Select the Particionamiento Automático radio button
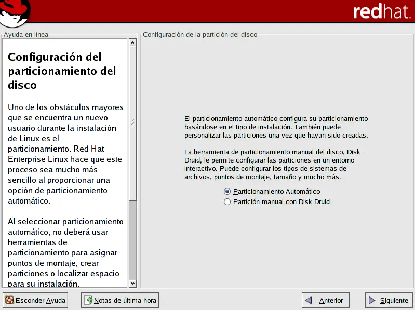Viewport: 415px width, 310px height. click(x=227, y=192)
